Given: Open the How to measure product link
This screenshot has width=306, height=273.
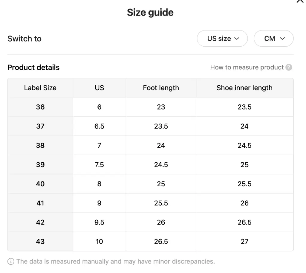Looking at the screenshot, I should (x=247, y=67).
